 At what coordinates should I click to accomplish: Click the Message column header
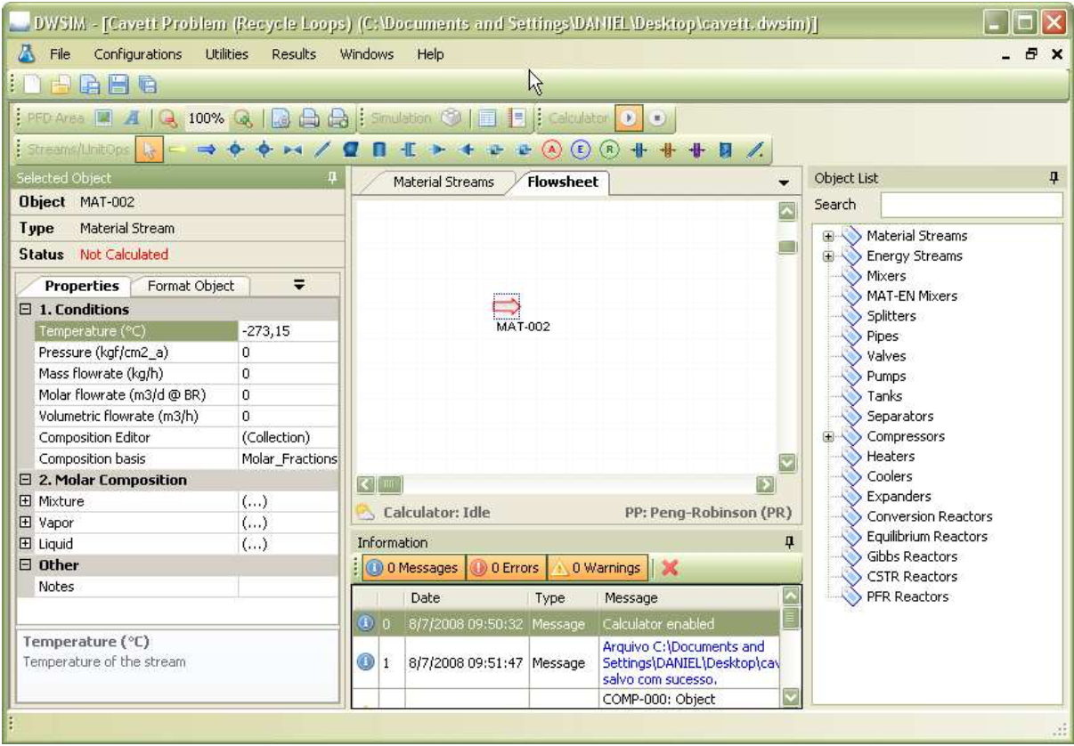click(x=687, y=598)
